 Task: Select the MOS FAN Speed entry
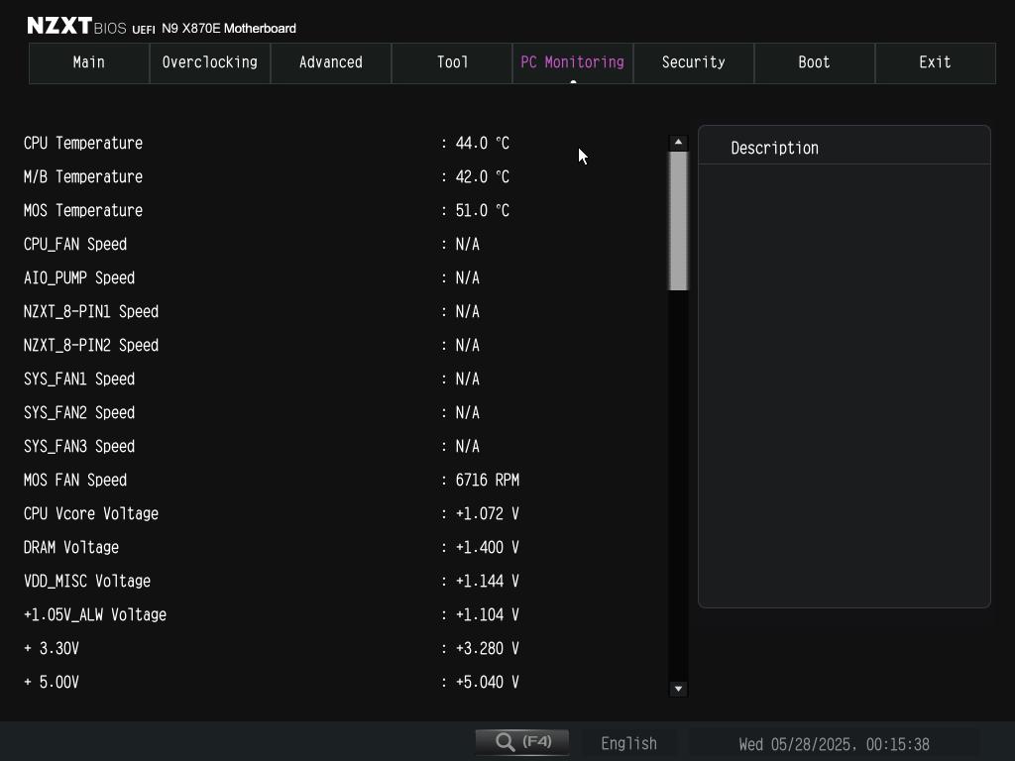75,481
